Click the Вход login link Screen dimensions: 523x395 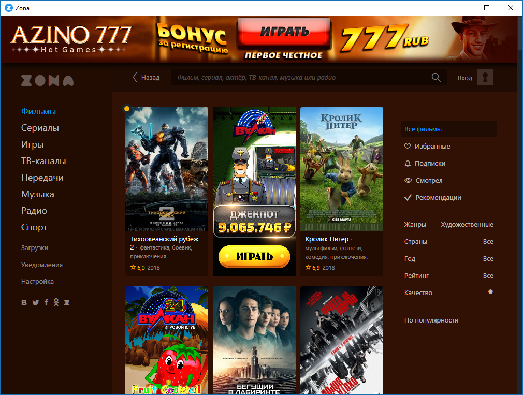(x=465, y=78)
